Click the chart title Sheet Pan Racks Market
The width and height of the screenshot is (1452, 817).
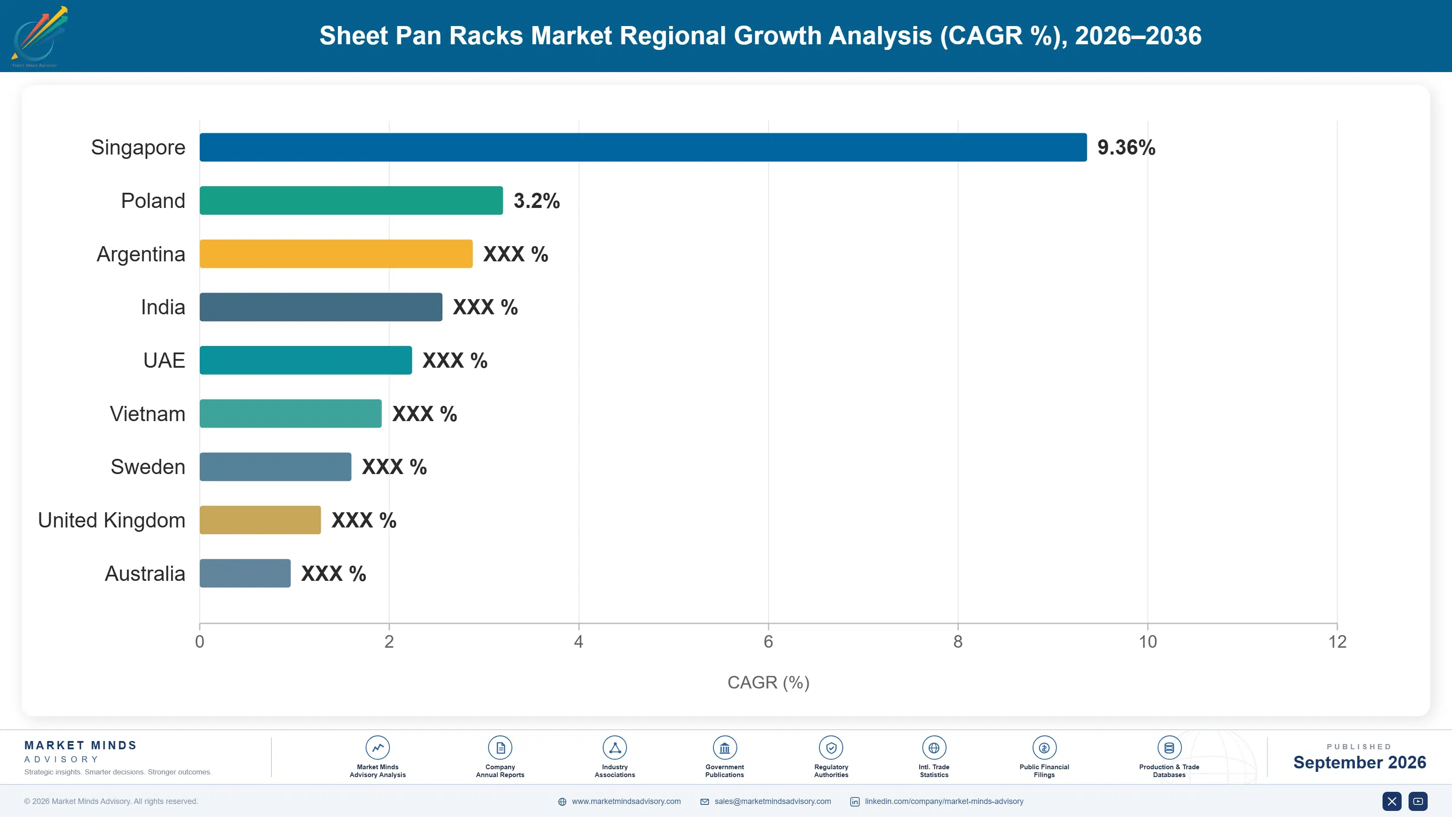[760, 36]
